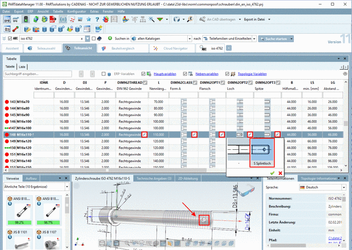Open table settings gear icon
Image resolution: width=352 pixels, height=250 pixels.
point(346,74)
